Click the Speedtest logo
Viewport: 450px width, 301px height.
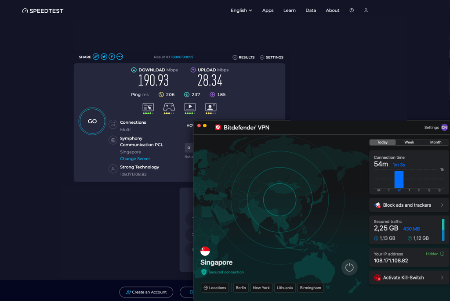(x=43, y=11)
